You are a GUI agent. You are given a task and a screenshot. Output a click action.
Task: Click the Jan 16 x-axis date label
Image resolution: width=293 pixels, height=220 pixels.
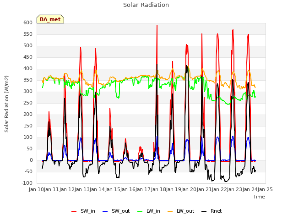coord(128,190)
